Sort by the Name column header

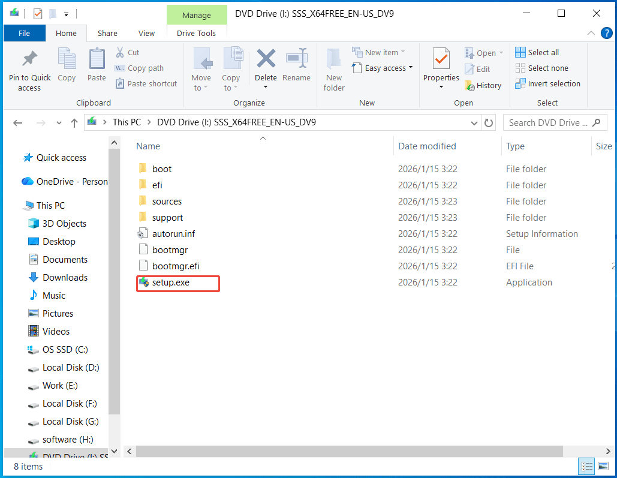(x=148, y=146)
